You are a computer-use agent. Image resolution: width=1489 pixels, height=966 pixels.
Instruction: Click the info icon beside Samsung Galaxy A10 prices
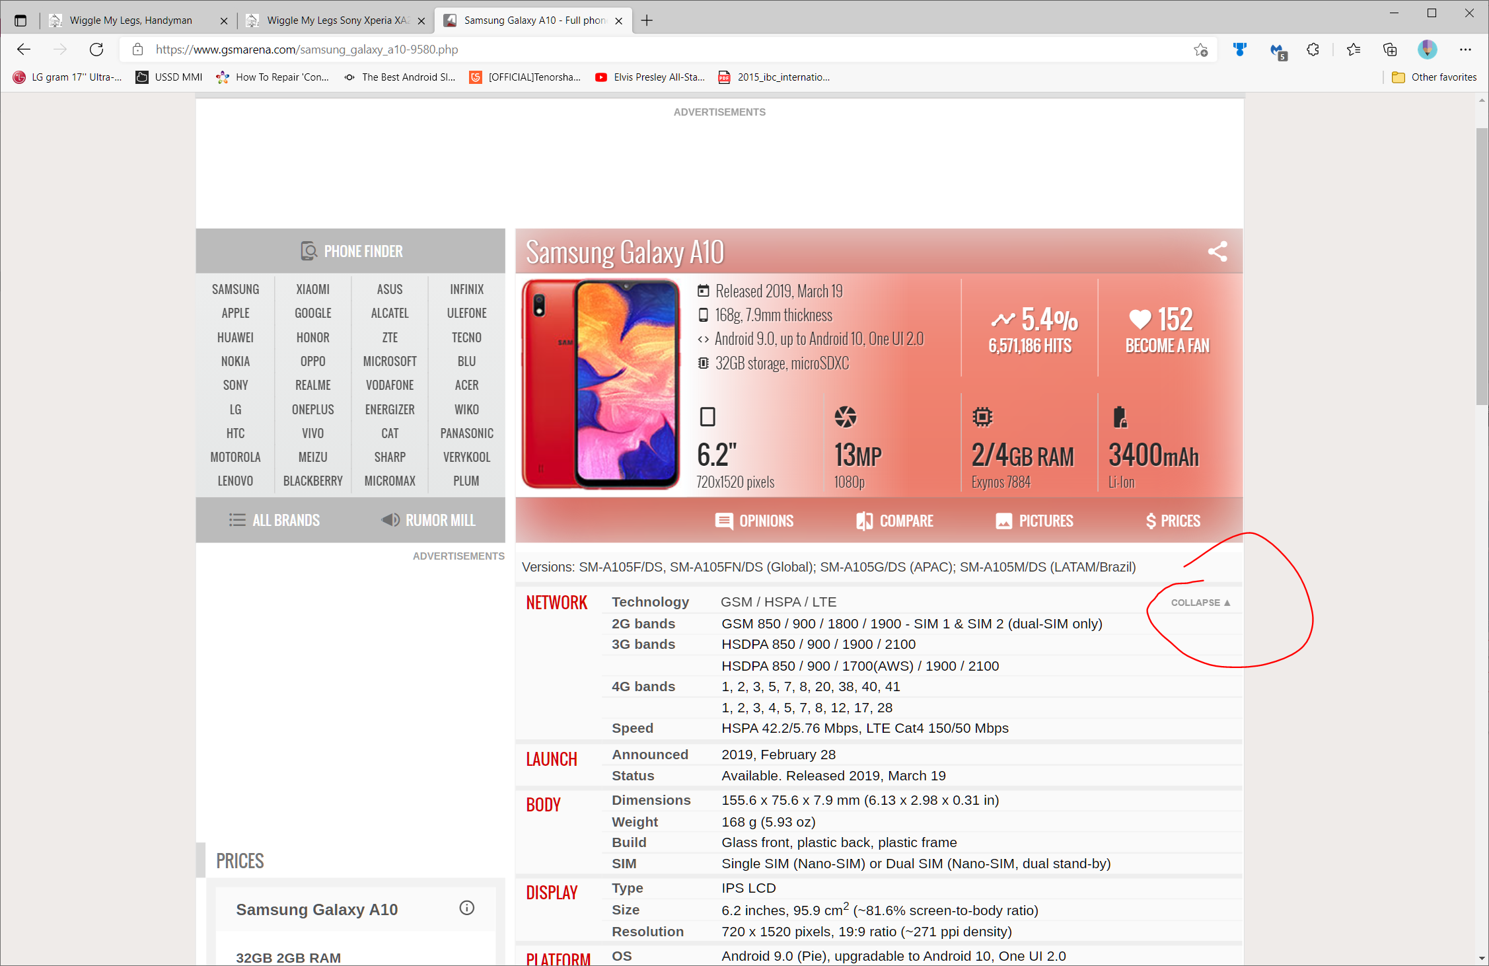[x=467, y=908]
